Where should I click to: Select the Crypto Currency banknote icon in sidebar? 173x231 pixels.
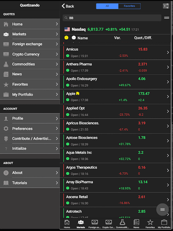[6, 54]
